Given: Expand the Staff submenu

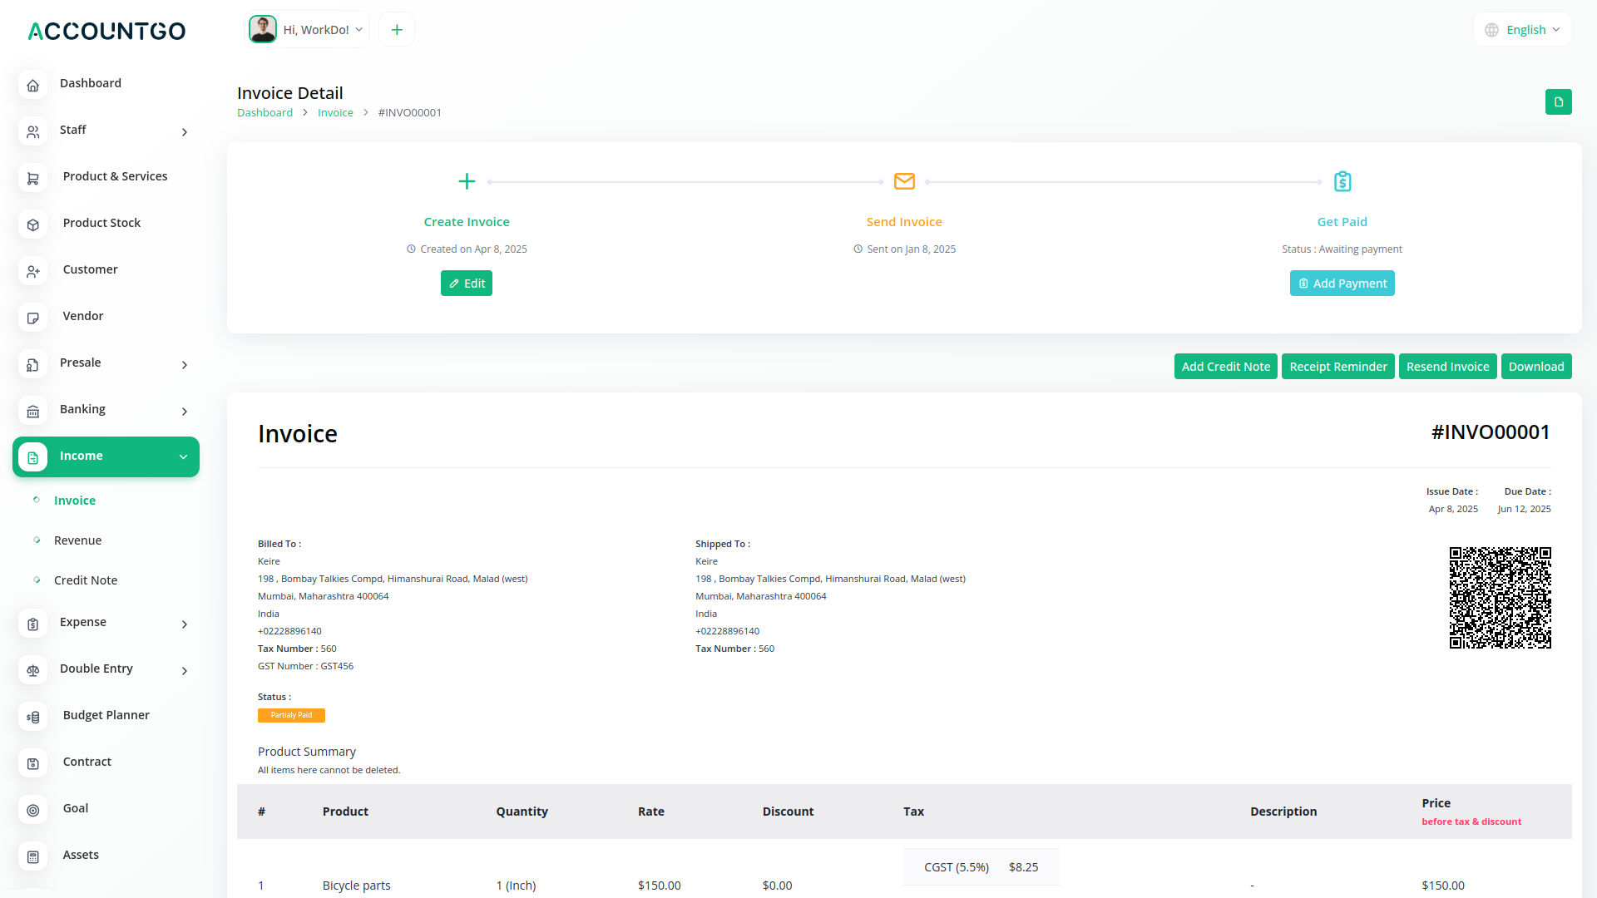Looking at the screenshot, I should [x=185, y=132].
